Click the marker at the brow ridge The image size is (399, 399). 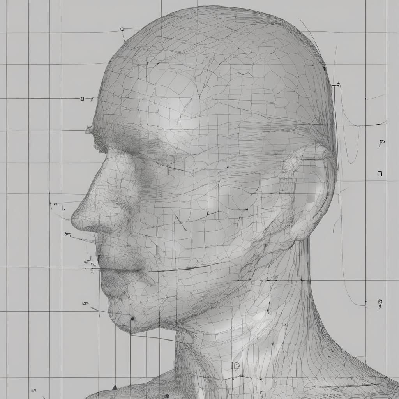89,127
